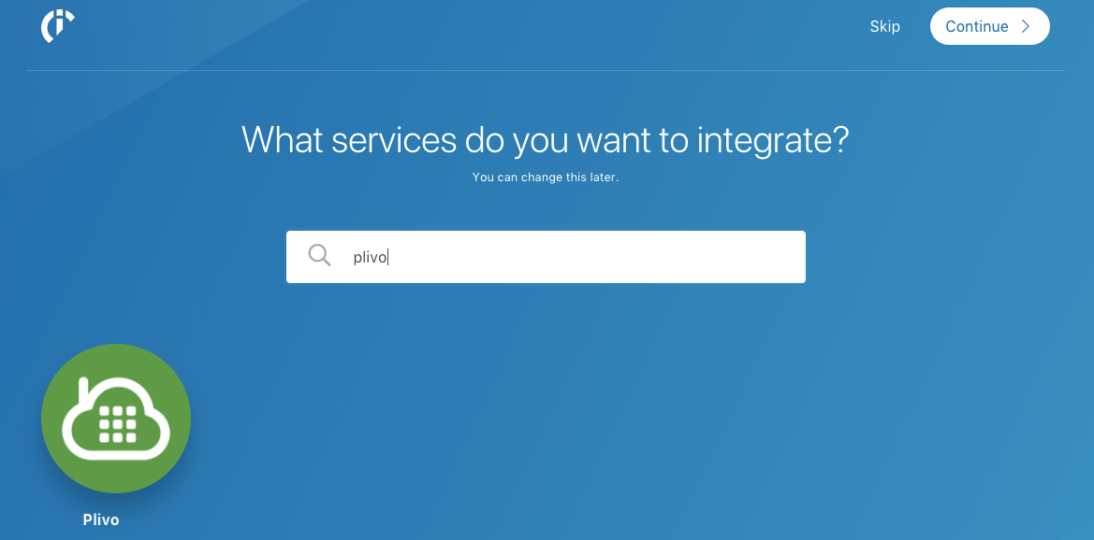Click the 'You can change this later' note
The height and width of the screenshot is (540, 1094).
pos(546,177)
